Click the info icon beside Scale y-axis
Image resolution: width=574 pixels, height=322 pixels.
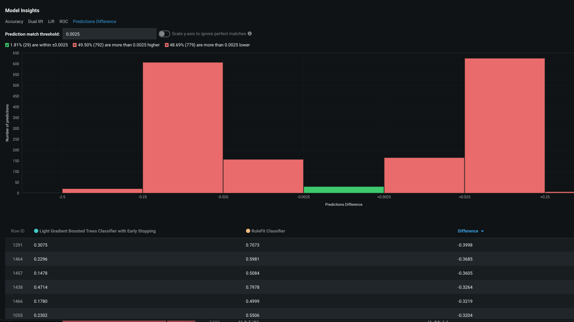(249, 34)
